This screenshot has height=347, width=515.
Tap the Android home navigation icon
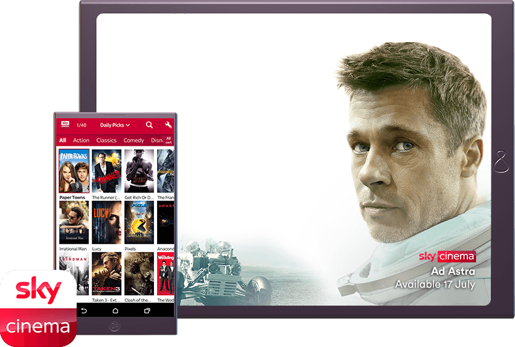point(115,311)
